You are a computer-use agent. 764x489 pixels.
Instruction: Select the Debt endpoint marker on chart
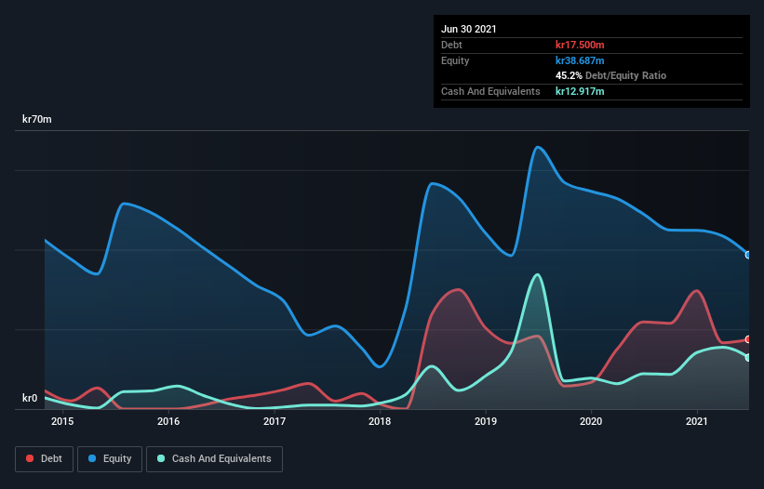tap(748, 339)
